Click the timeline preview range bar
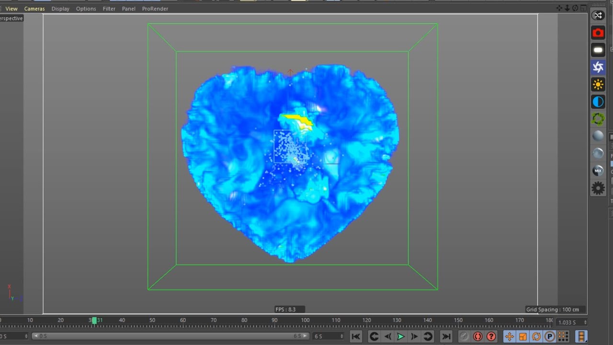 pyautogui.click(x=171, y=336)
